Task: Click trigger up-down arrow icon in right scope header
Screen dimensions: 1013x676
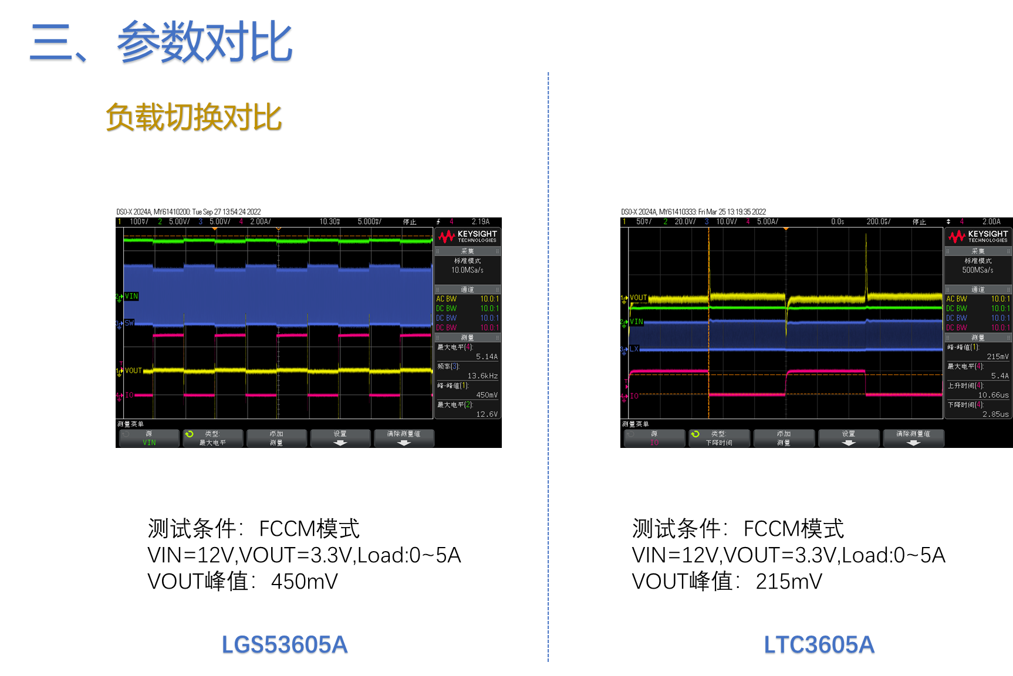Action: pyautogui.click(x=948, y=222)
